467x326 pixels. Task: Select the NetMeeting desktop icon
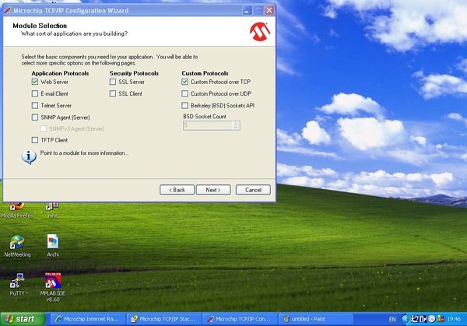coord(17,246)
